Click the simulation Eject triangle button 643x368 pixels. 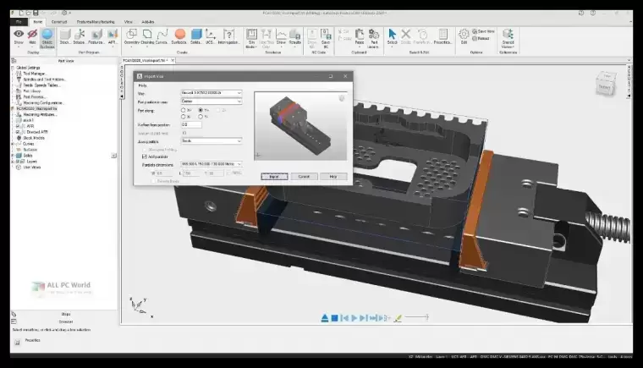coord(325,318)
